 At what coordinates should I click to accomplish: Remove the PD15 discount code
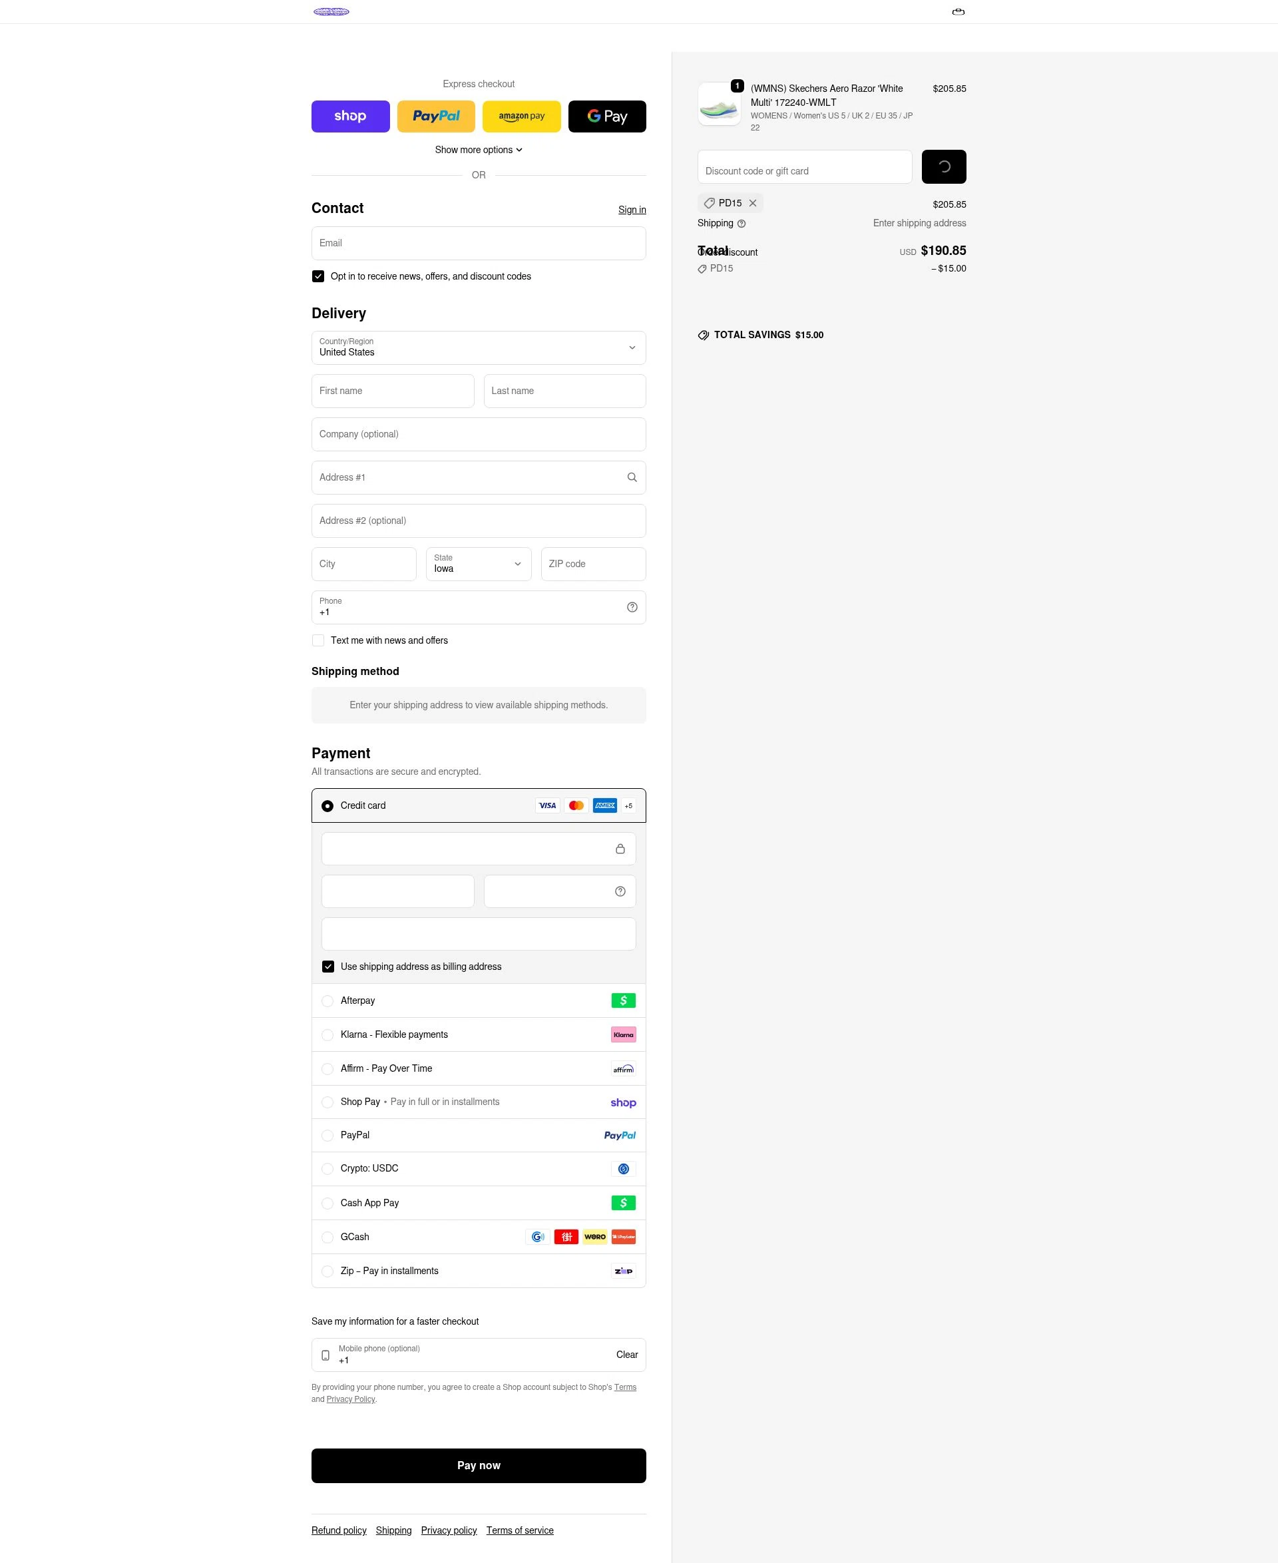click(752, 203)
